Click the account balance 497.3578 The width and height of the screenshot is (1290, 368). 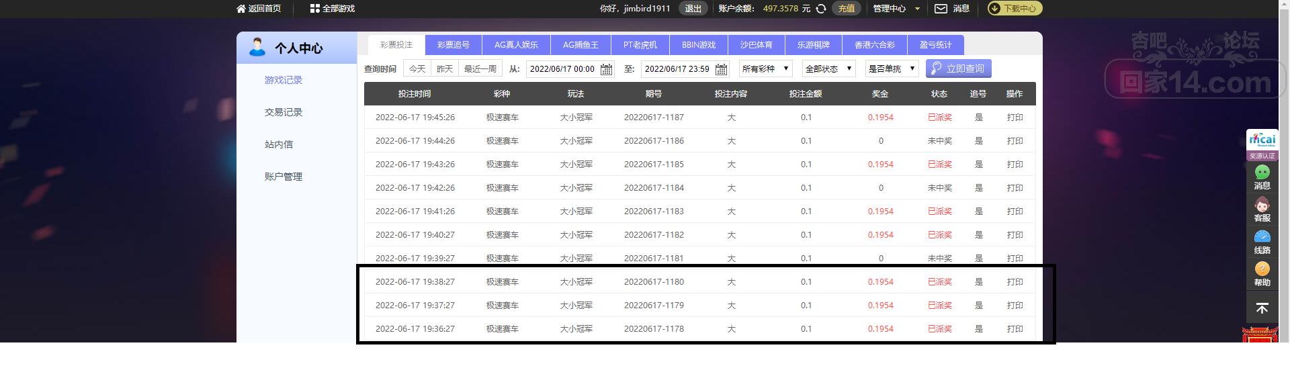[781, 9]
